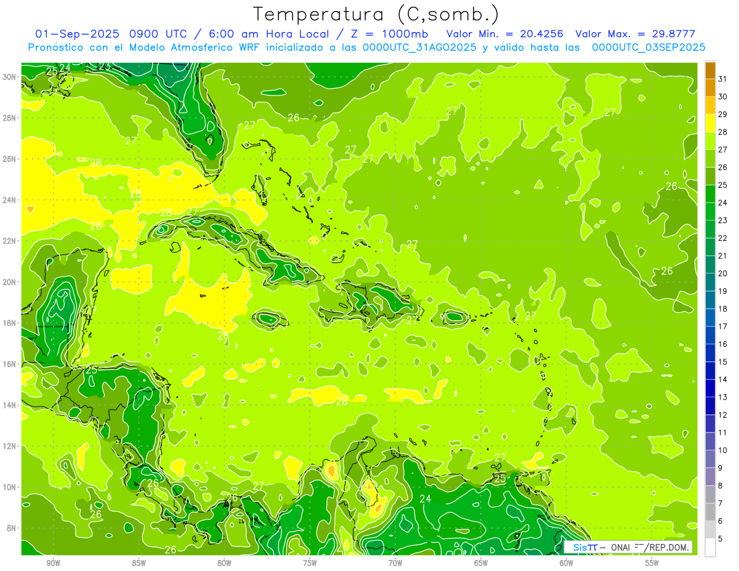Click the '80W' longitude axis label
The image size is (739, 571).
[x=225, y=563]
